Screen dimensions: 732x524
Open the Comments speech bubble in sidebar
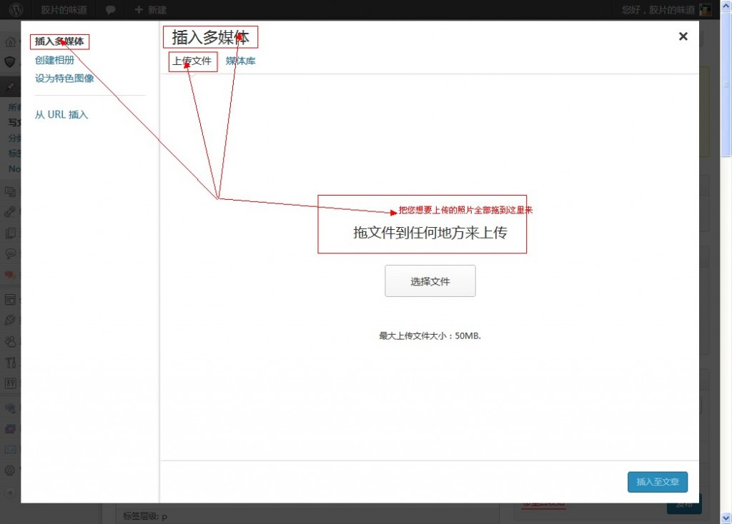(x=10, y=253)
